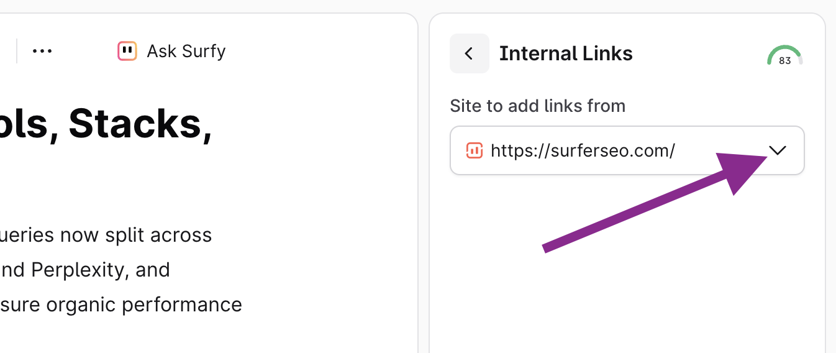Open the https://surferseo.com/ site selector
Image resolution: width=836 pixels, height=353 pixels.
click(583, 150)
